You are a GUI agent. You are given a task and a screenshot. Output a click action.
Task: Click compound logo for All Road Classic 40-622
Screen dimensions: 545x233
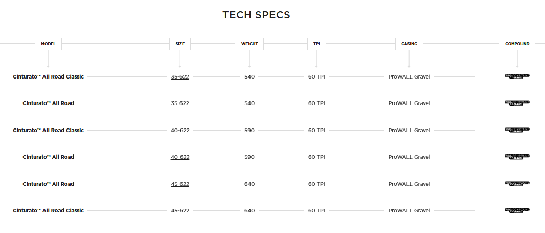click(x=517, y=130)
